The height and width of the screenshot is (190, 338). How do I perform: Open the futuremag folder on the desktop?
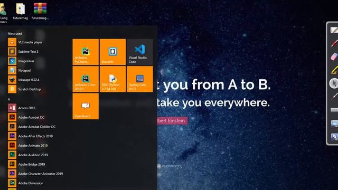[21, 11]
